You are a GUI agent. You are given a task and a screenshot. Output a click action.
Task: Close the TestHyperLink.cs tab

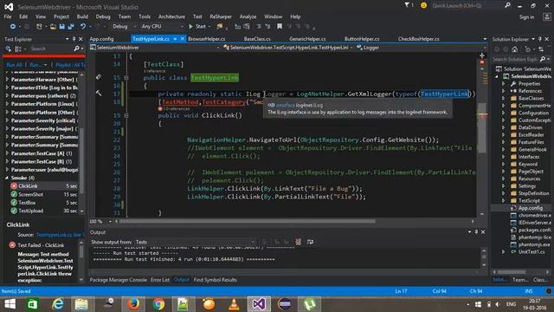coord(183,39)
